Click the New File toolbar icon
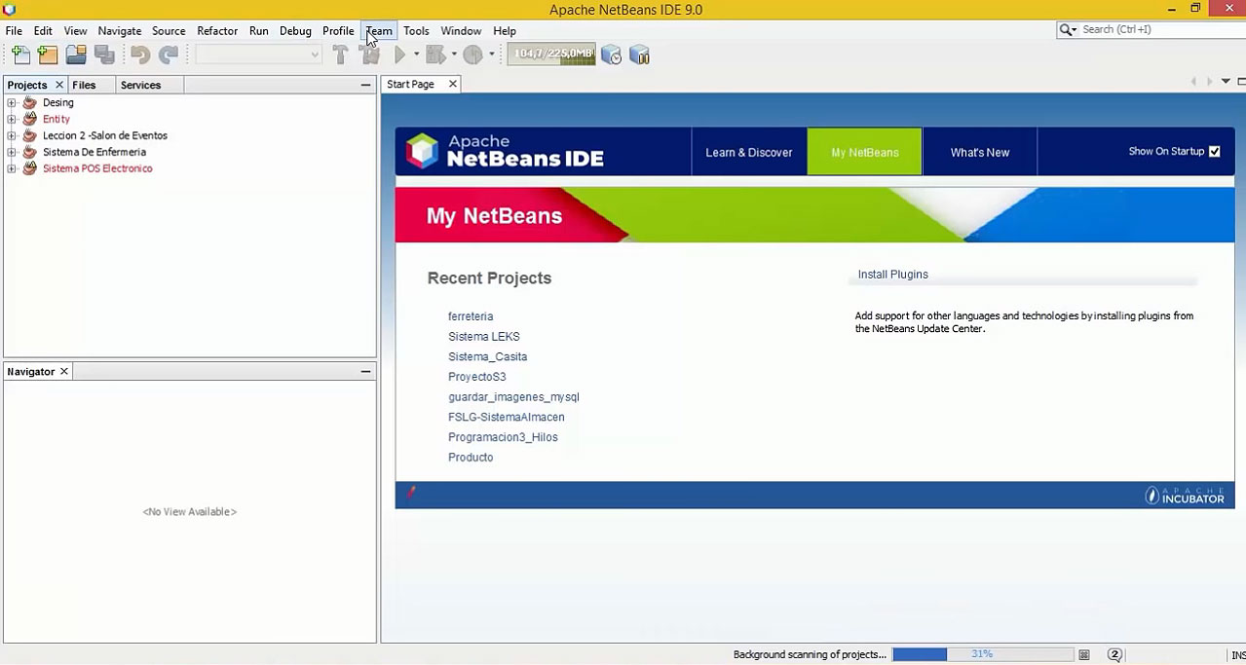The height and width of the screenshot is (665, 1246). pos(20,55)
